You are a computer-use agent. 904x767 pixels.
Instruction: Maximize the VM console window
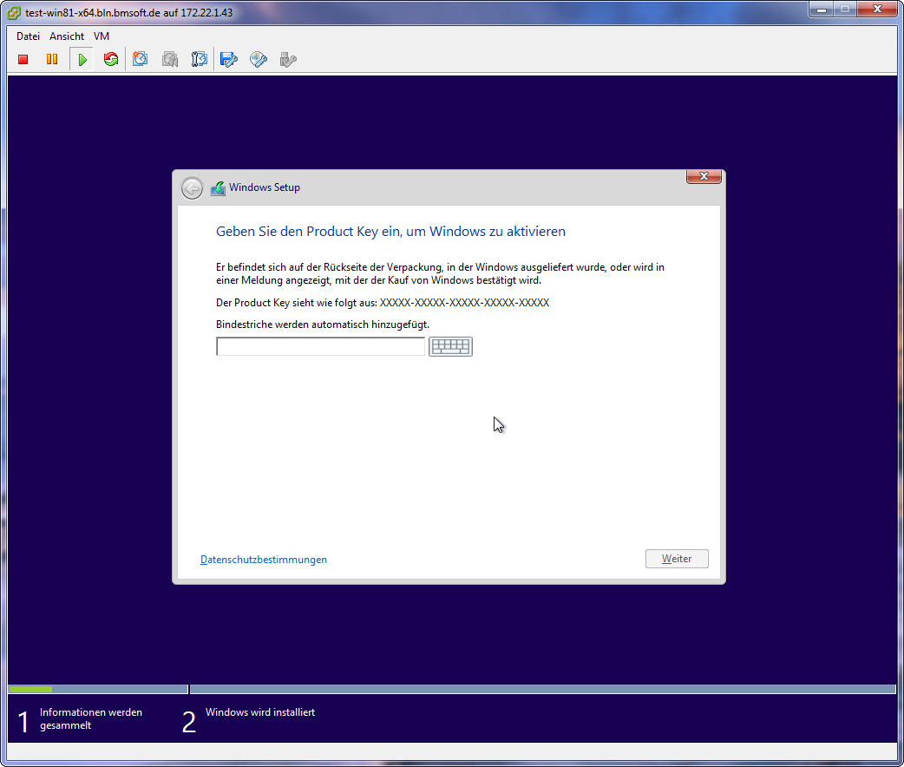(x=845, y=10)
